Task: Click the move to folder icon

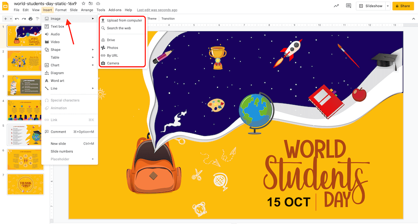Action: (91, 3)
